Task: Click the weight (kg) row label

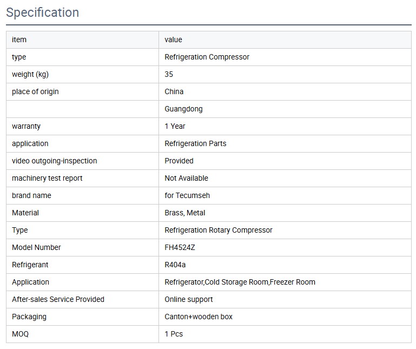Action: pos(30,74)
